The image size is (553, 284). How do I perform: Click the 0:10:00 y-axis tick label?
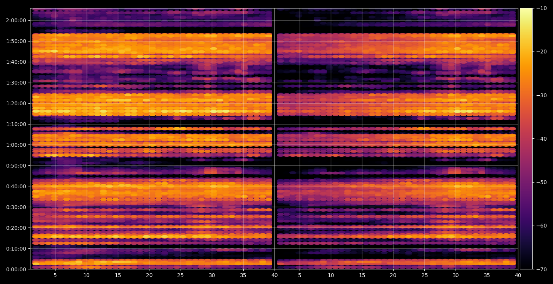click(15, 249)
